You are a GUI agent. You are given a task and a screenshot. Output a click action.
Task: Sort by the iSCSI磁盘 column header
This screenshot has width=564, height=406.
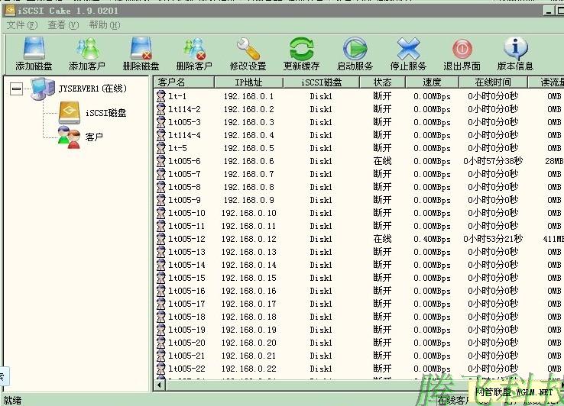(321, 82)
